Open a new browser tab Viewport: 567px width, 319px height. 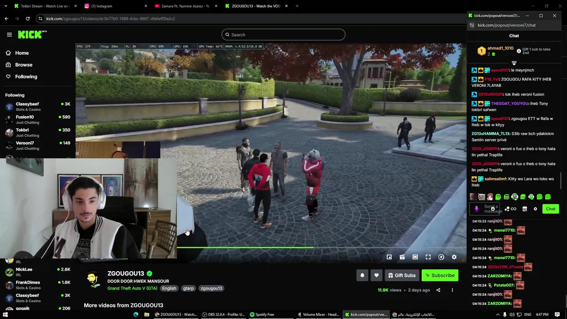297,6
